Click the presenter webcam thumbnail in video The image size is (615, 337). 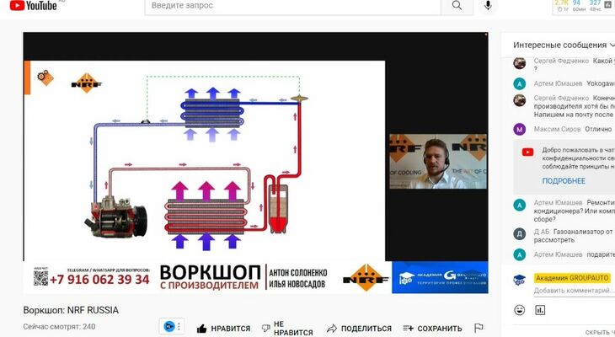(x=438, y=161)
